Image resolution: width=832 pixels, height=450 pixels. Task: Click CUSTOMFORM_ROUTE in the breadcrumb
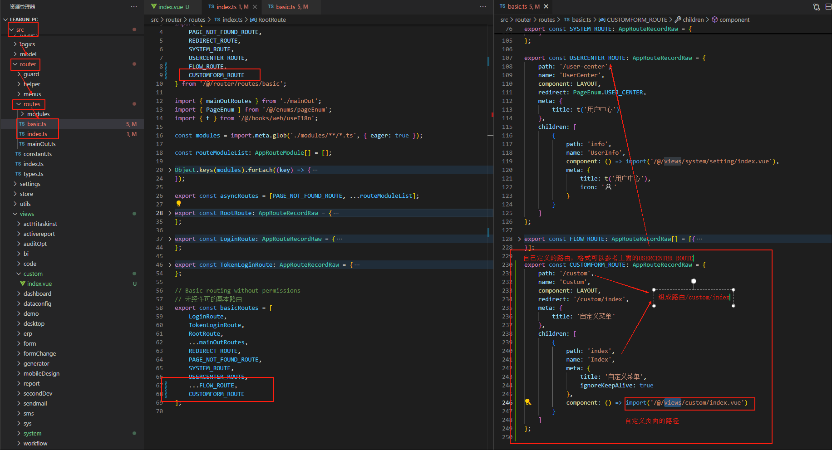[x=636, y=20]
